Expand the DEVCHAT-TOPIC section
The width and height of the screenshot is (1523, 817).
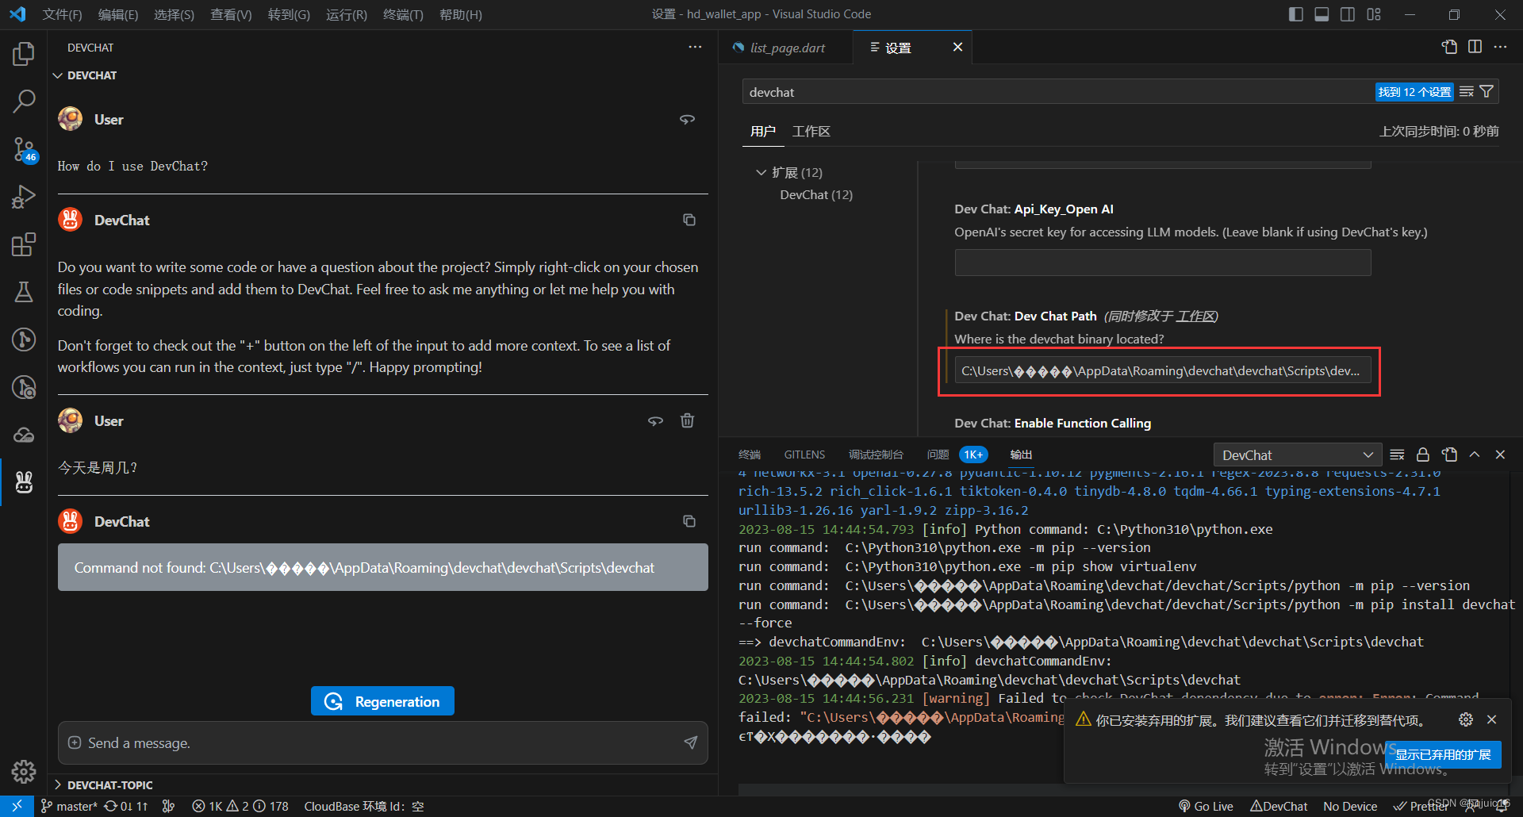(103, 784)
